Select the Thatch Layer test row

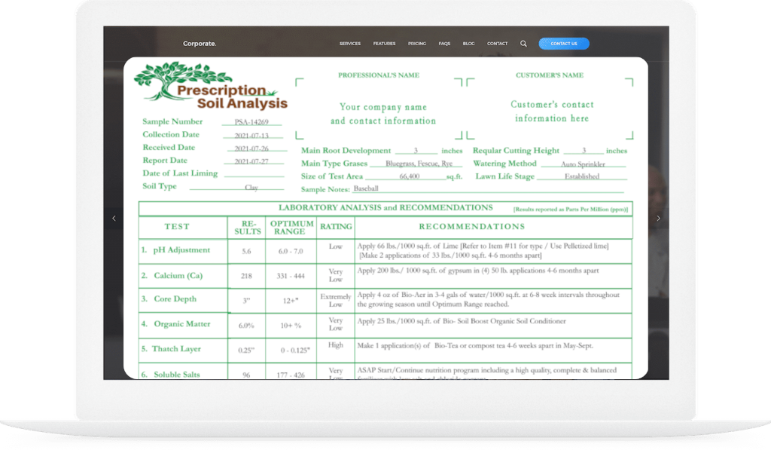click(385, 350)
